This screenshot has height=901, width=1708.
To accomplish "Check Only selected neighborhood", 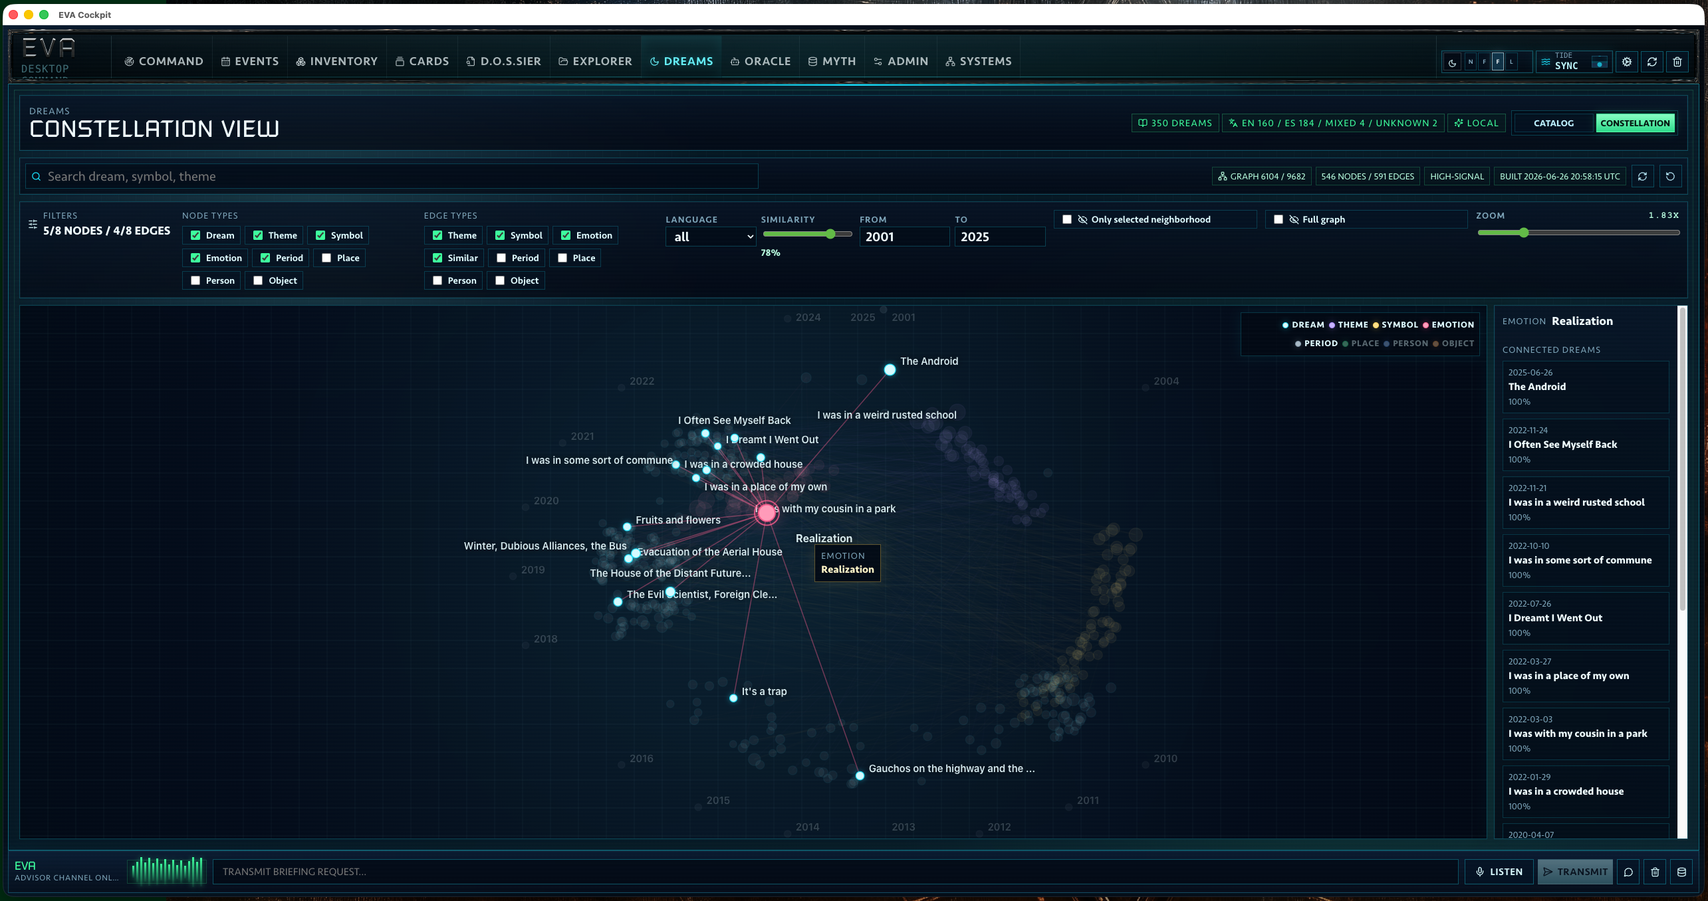I will tap(1067, 219).
